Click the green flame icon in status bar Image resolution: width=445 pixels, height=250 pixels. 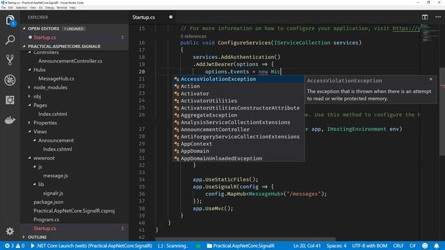198,246
